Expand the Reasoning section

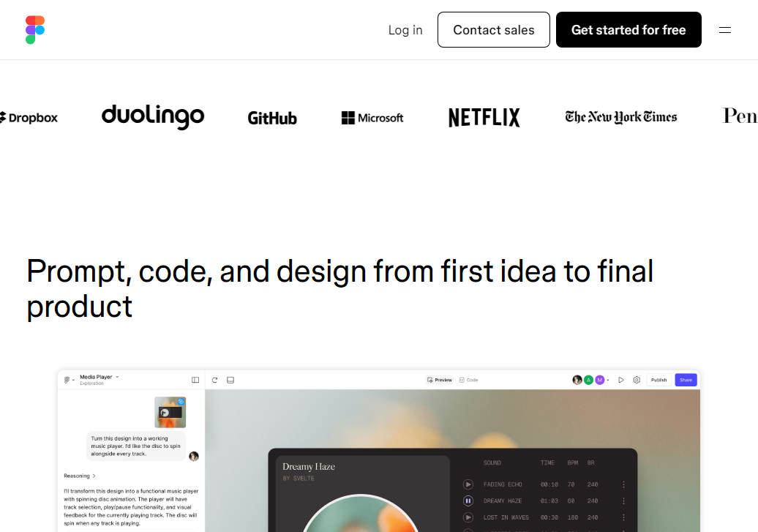coord(80,476)
